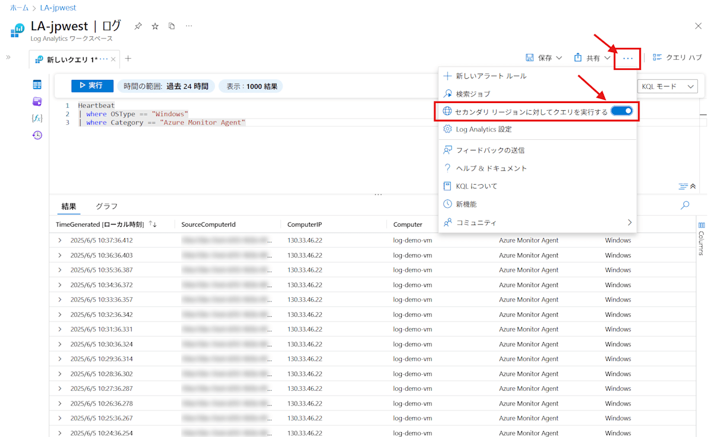Expand the 10:34:36.372 result row
The image size is (711, 437).
tap(59, 285)
